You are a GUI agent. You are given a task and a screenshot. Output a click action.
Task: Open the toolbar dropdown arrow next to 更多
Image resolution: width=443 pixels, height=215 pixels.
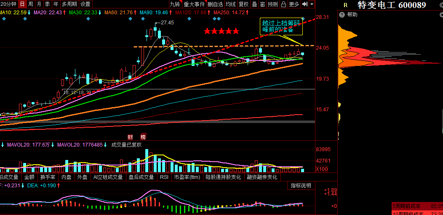point(312,4)
